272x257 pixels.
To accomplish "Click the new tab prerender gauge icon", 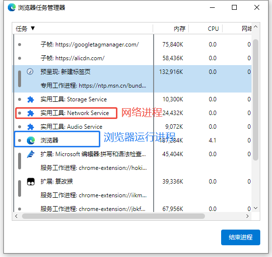I will [x=30, y=71].
